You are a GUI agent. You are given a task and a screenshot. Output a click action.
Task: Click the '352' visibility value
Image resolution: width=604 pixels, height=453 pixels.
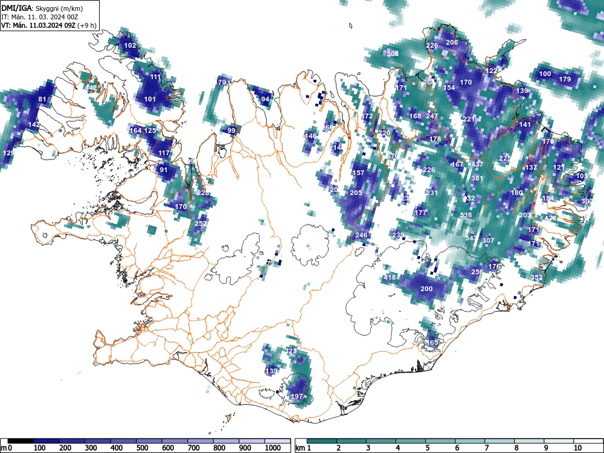tap(536, 277)
